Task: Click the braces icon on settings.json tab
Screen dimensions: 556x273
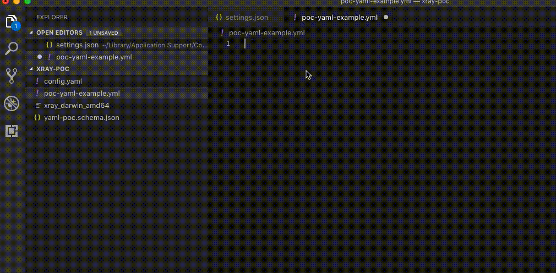Action: pyautogui.click(x=219, y=18)
